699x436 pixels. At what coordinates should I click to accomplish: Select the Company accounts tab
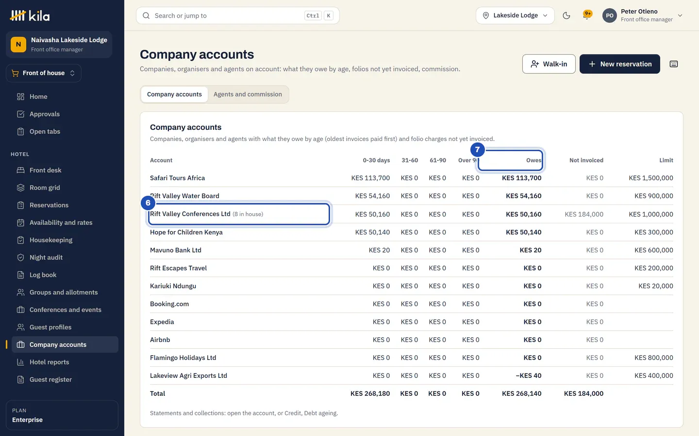pyautogui.click(x=174, y=94)
